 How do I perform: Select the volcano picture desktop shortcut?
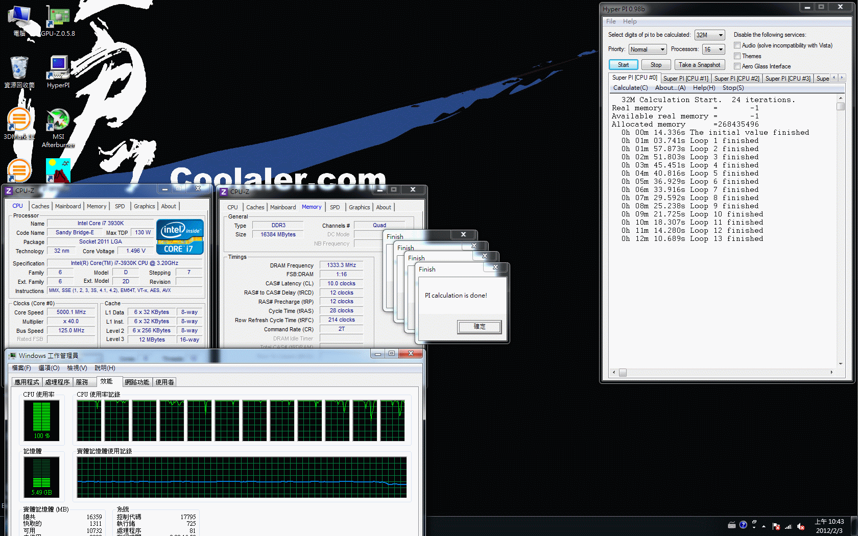point(58,170)
